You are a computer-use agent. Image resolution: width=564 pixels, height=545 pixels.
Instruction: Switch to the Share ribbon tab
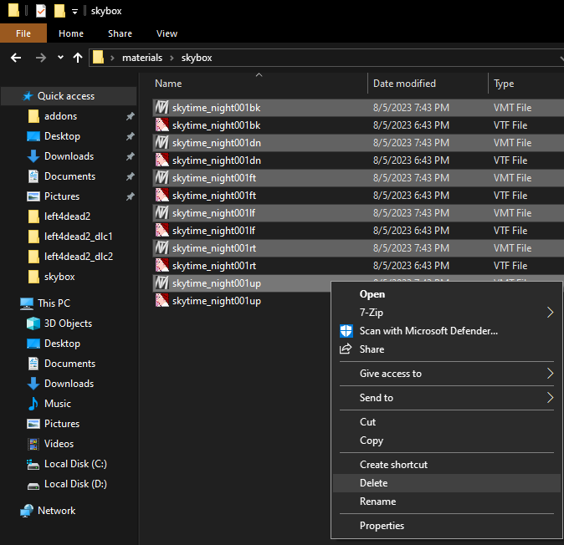(x=120, y=33)
